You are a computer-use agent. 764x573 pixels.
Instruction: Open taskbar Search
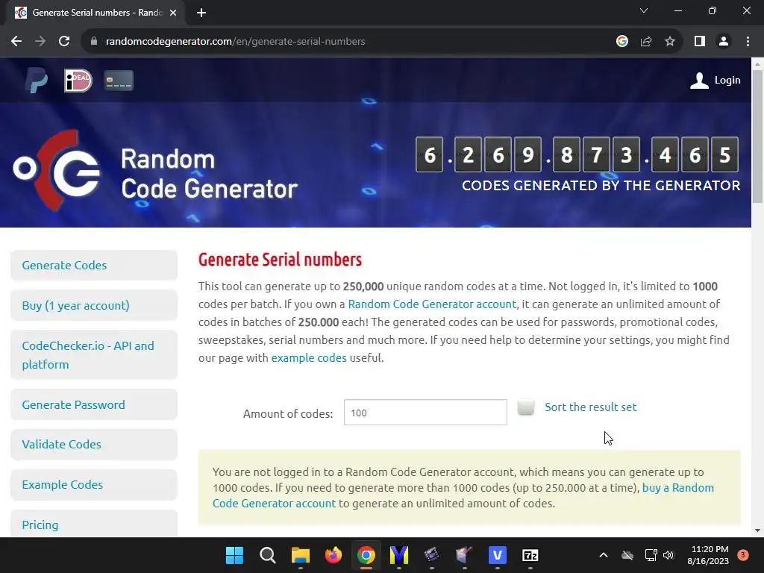pyautogui.click(x=268, y=555)
